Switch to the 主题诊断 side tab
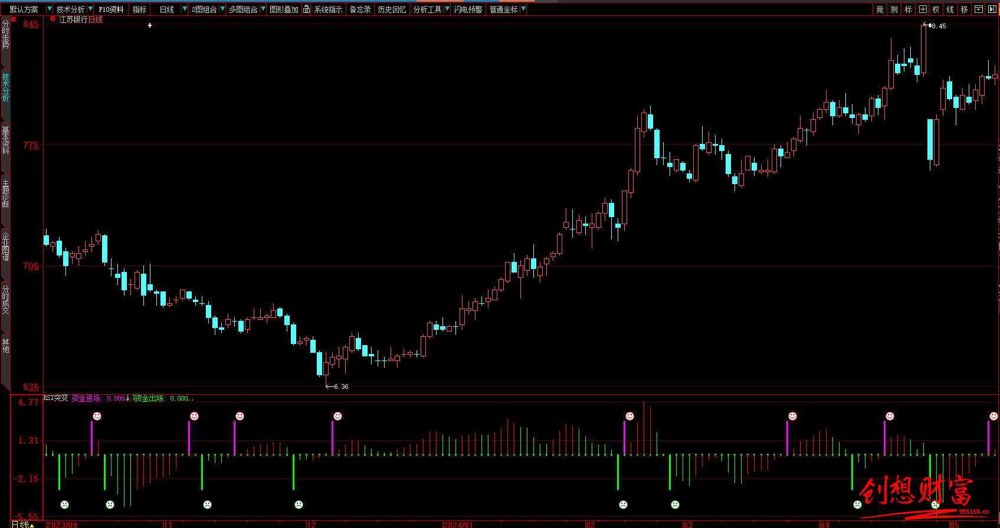 pos(5,194)
